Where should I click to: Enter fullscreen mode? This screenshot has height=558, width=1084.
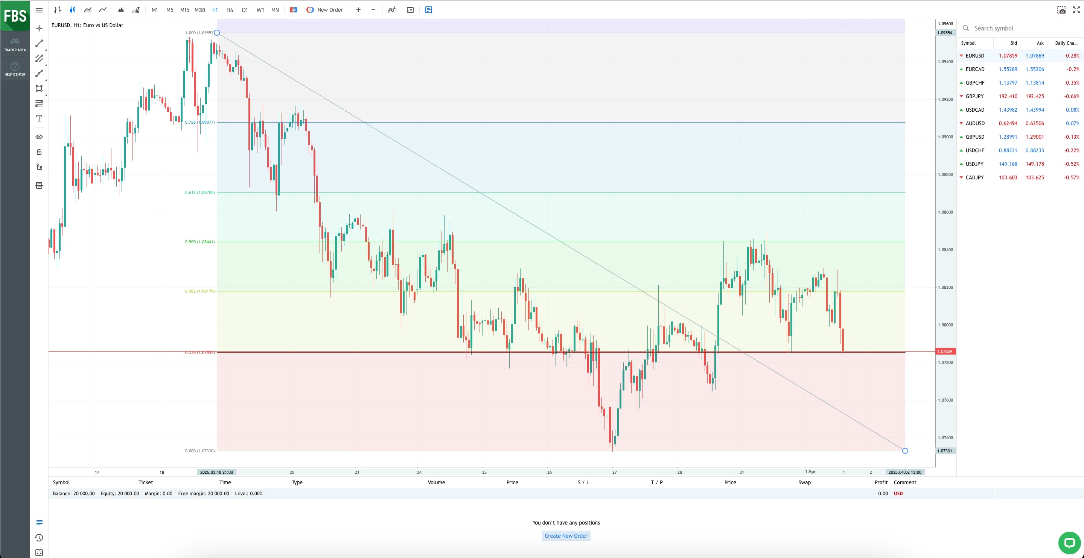pos(1076,10)
